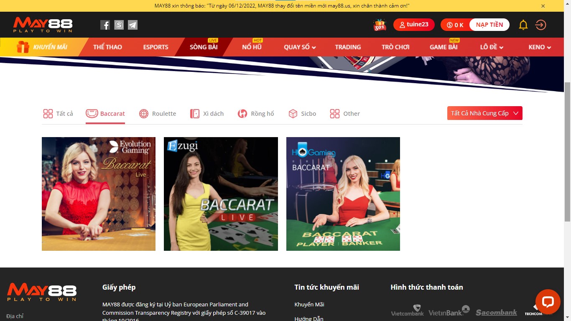Switch to the Rồng hổ tab
Viewport: 571px width, 321px height.
tap(256, 114)
